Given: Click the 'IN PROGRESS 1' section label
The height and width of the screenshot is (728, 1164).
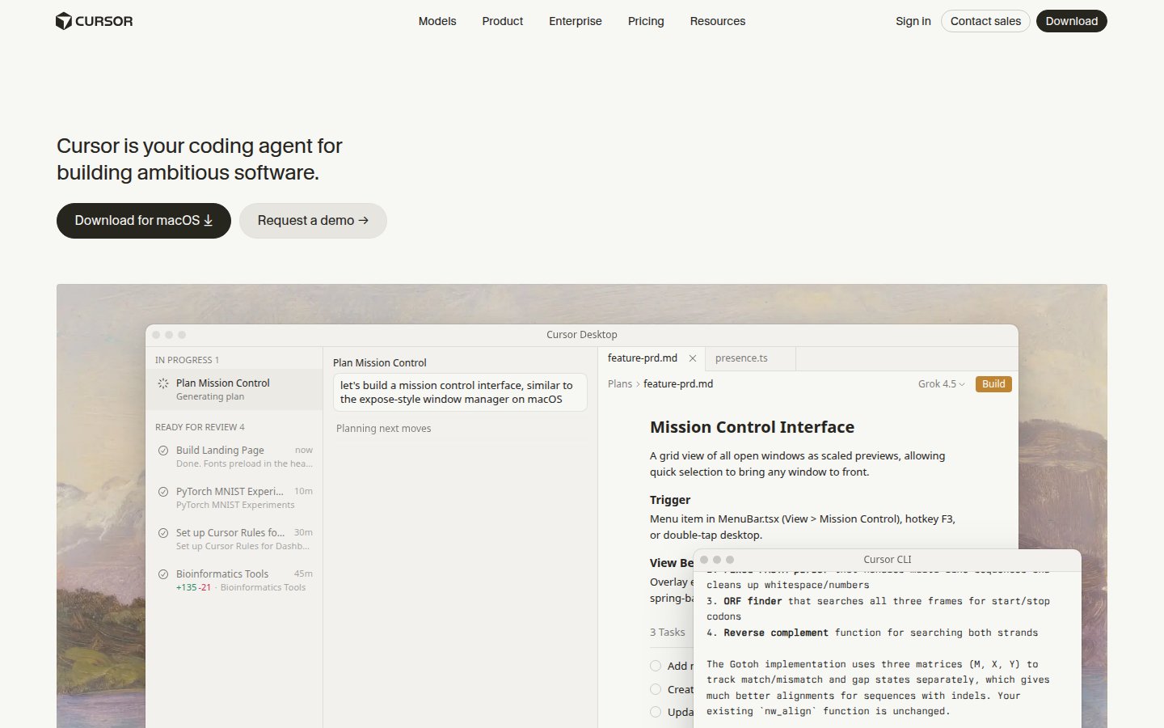Looking at the screenshot, I should tap(187, 360).
